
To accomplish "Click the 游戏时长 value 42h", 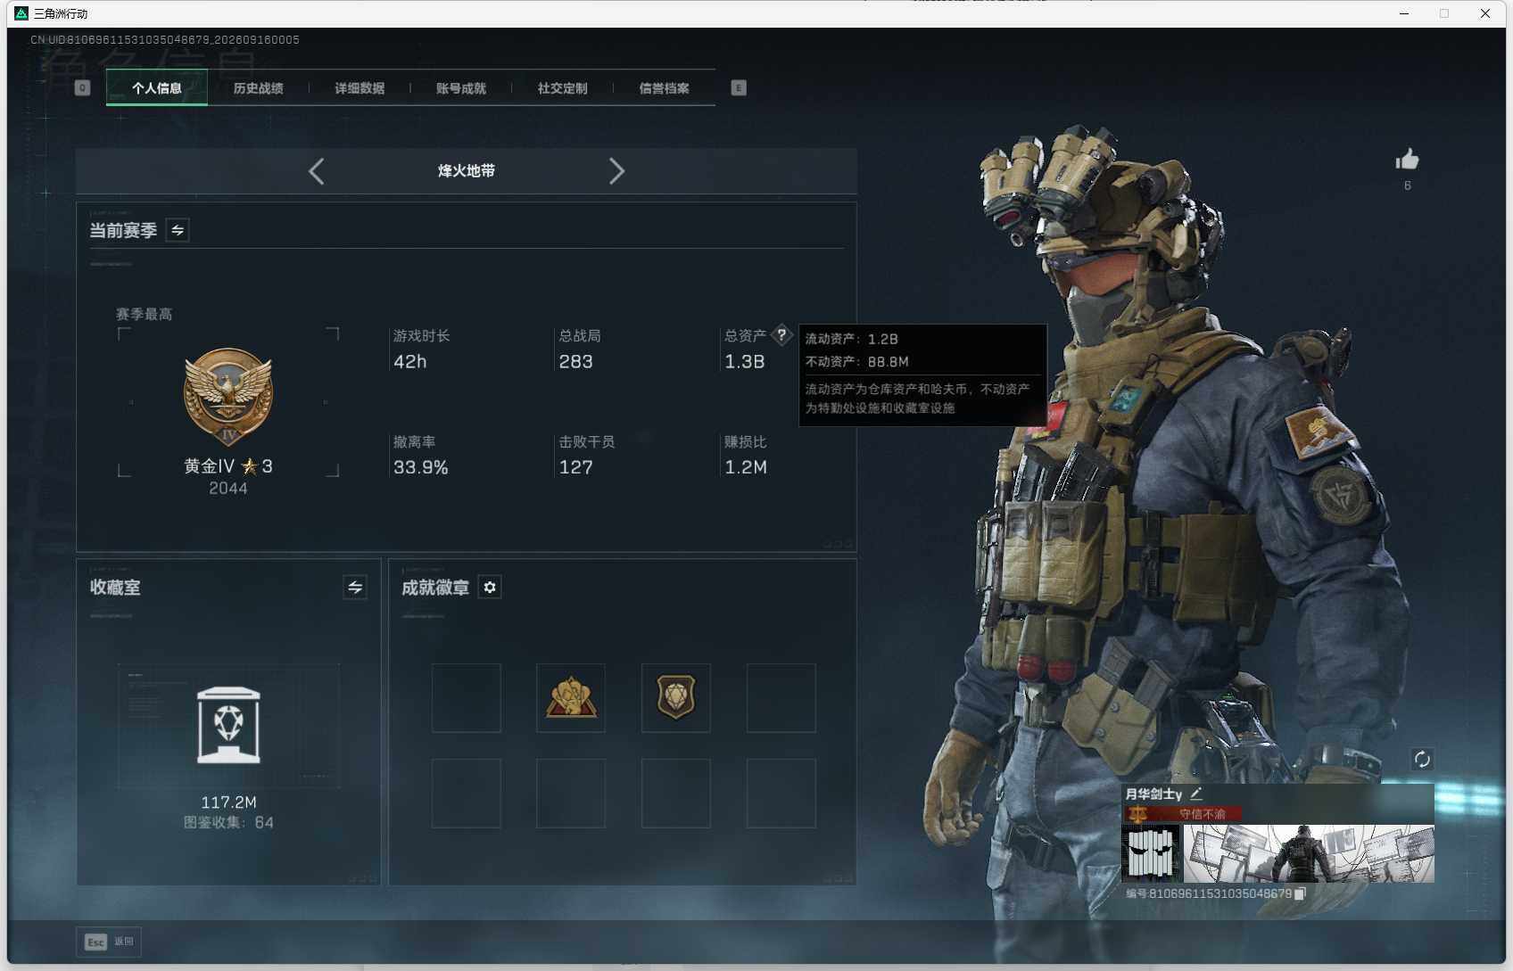I will pyautogui.click(x=410, y=361).
